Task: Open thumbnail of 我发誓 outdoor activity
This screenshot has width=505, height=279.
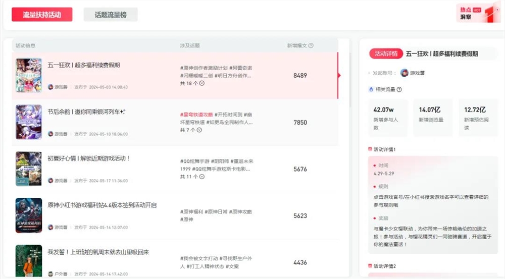Action: [29, 261]
